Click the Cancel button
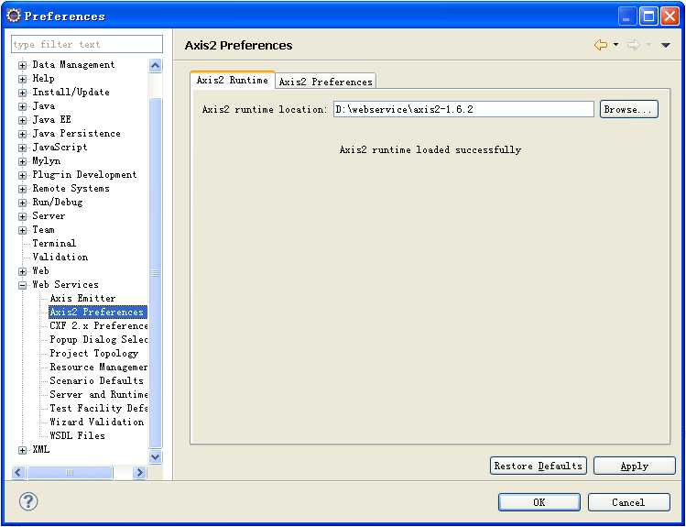Viewport: 686px width, 527px height. tap(628, 502)
